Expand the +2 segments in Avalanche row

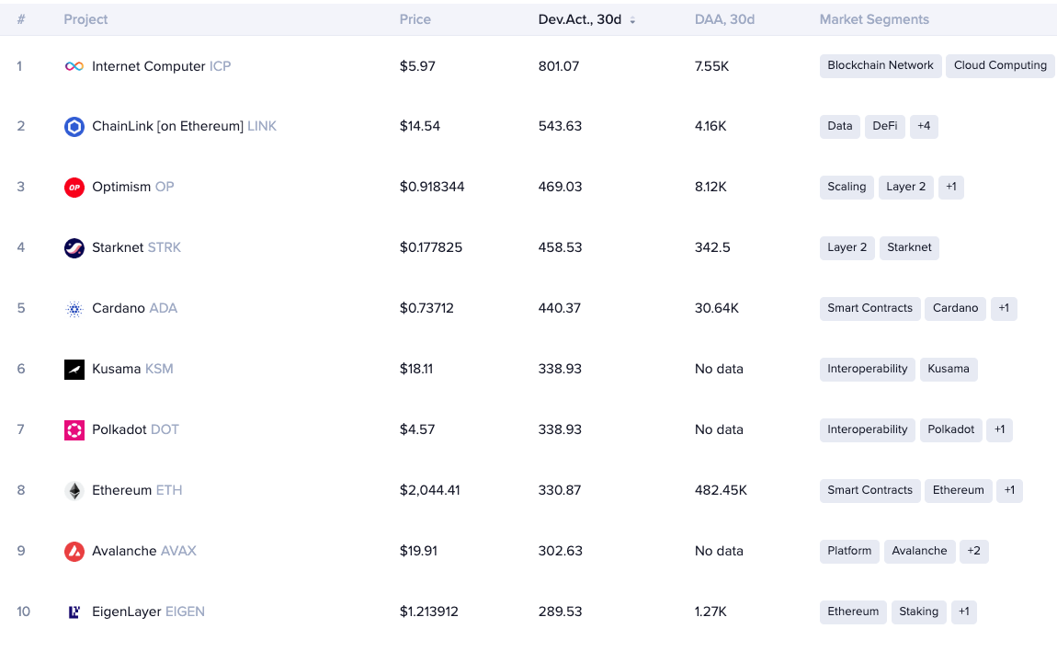(x=973, y=551)
